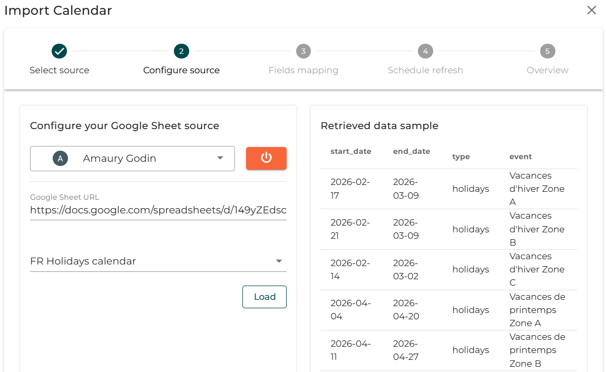Viewport: 606px width, 372px height.
Task: Click into the Google Sheet URL field
Action: pos(158,210)
